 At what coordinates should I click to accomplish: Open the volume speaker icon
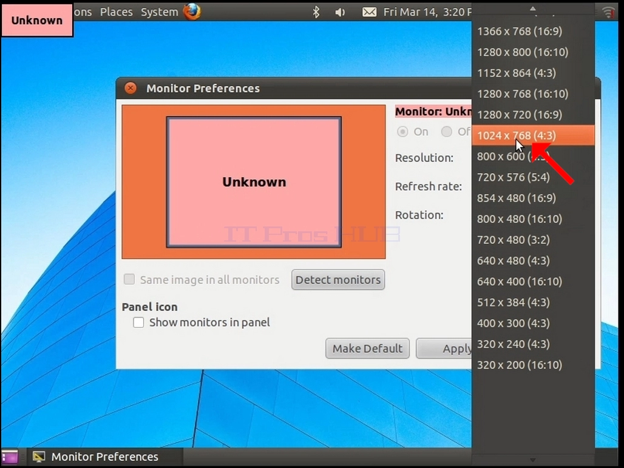click(x=340, y=12)
